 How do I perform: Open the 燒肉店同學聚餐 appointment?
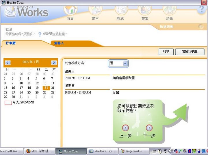point(124,78)
